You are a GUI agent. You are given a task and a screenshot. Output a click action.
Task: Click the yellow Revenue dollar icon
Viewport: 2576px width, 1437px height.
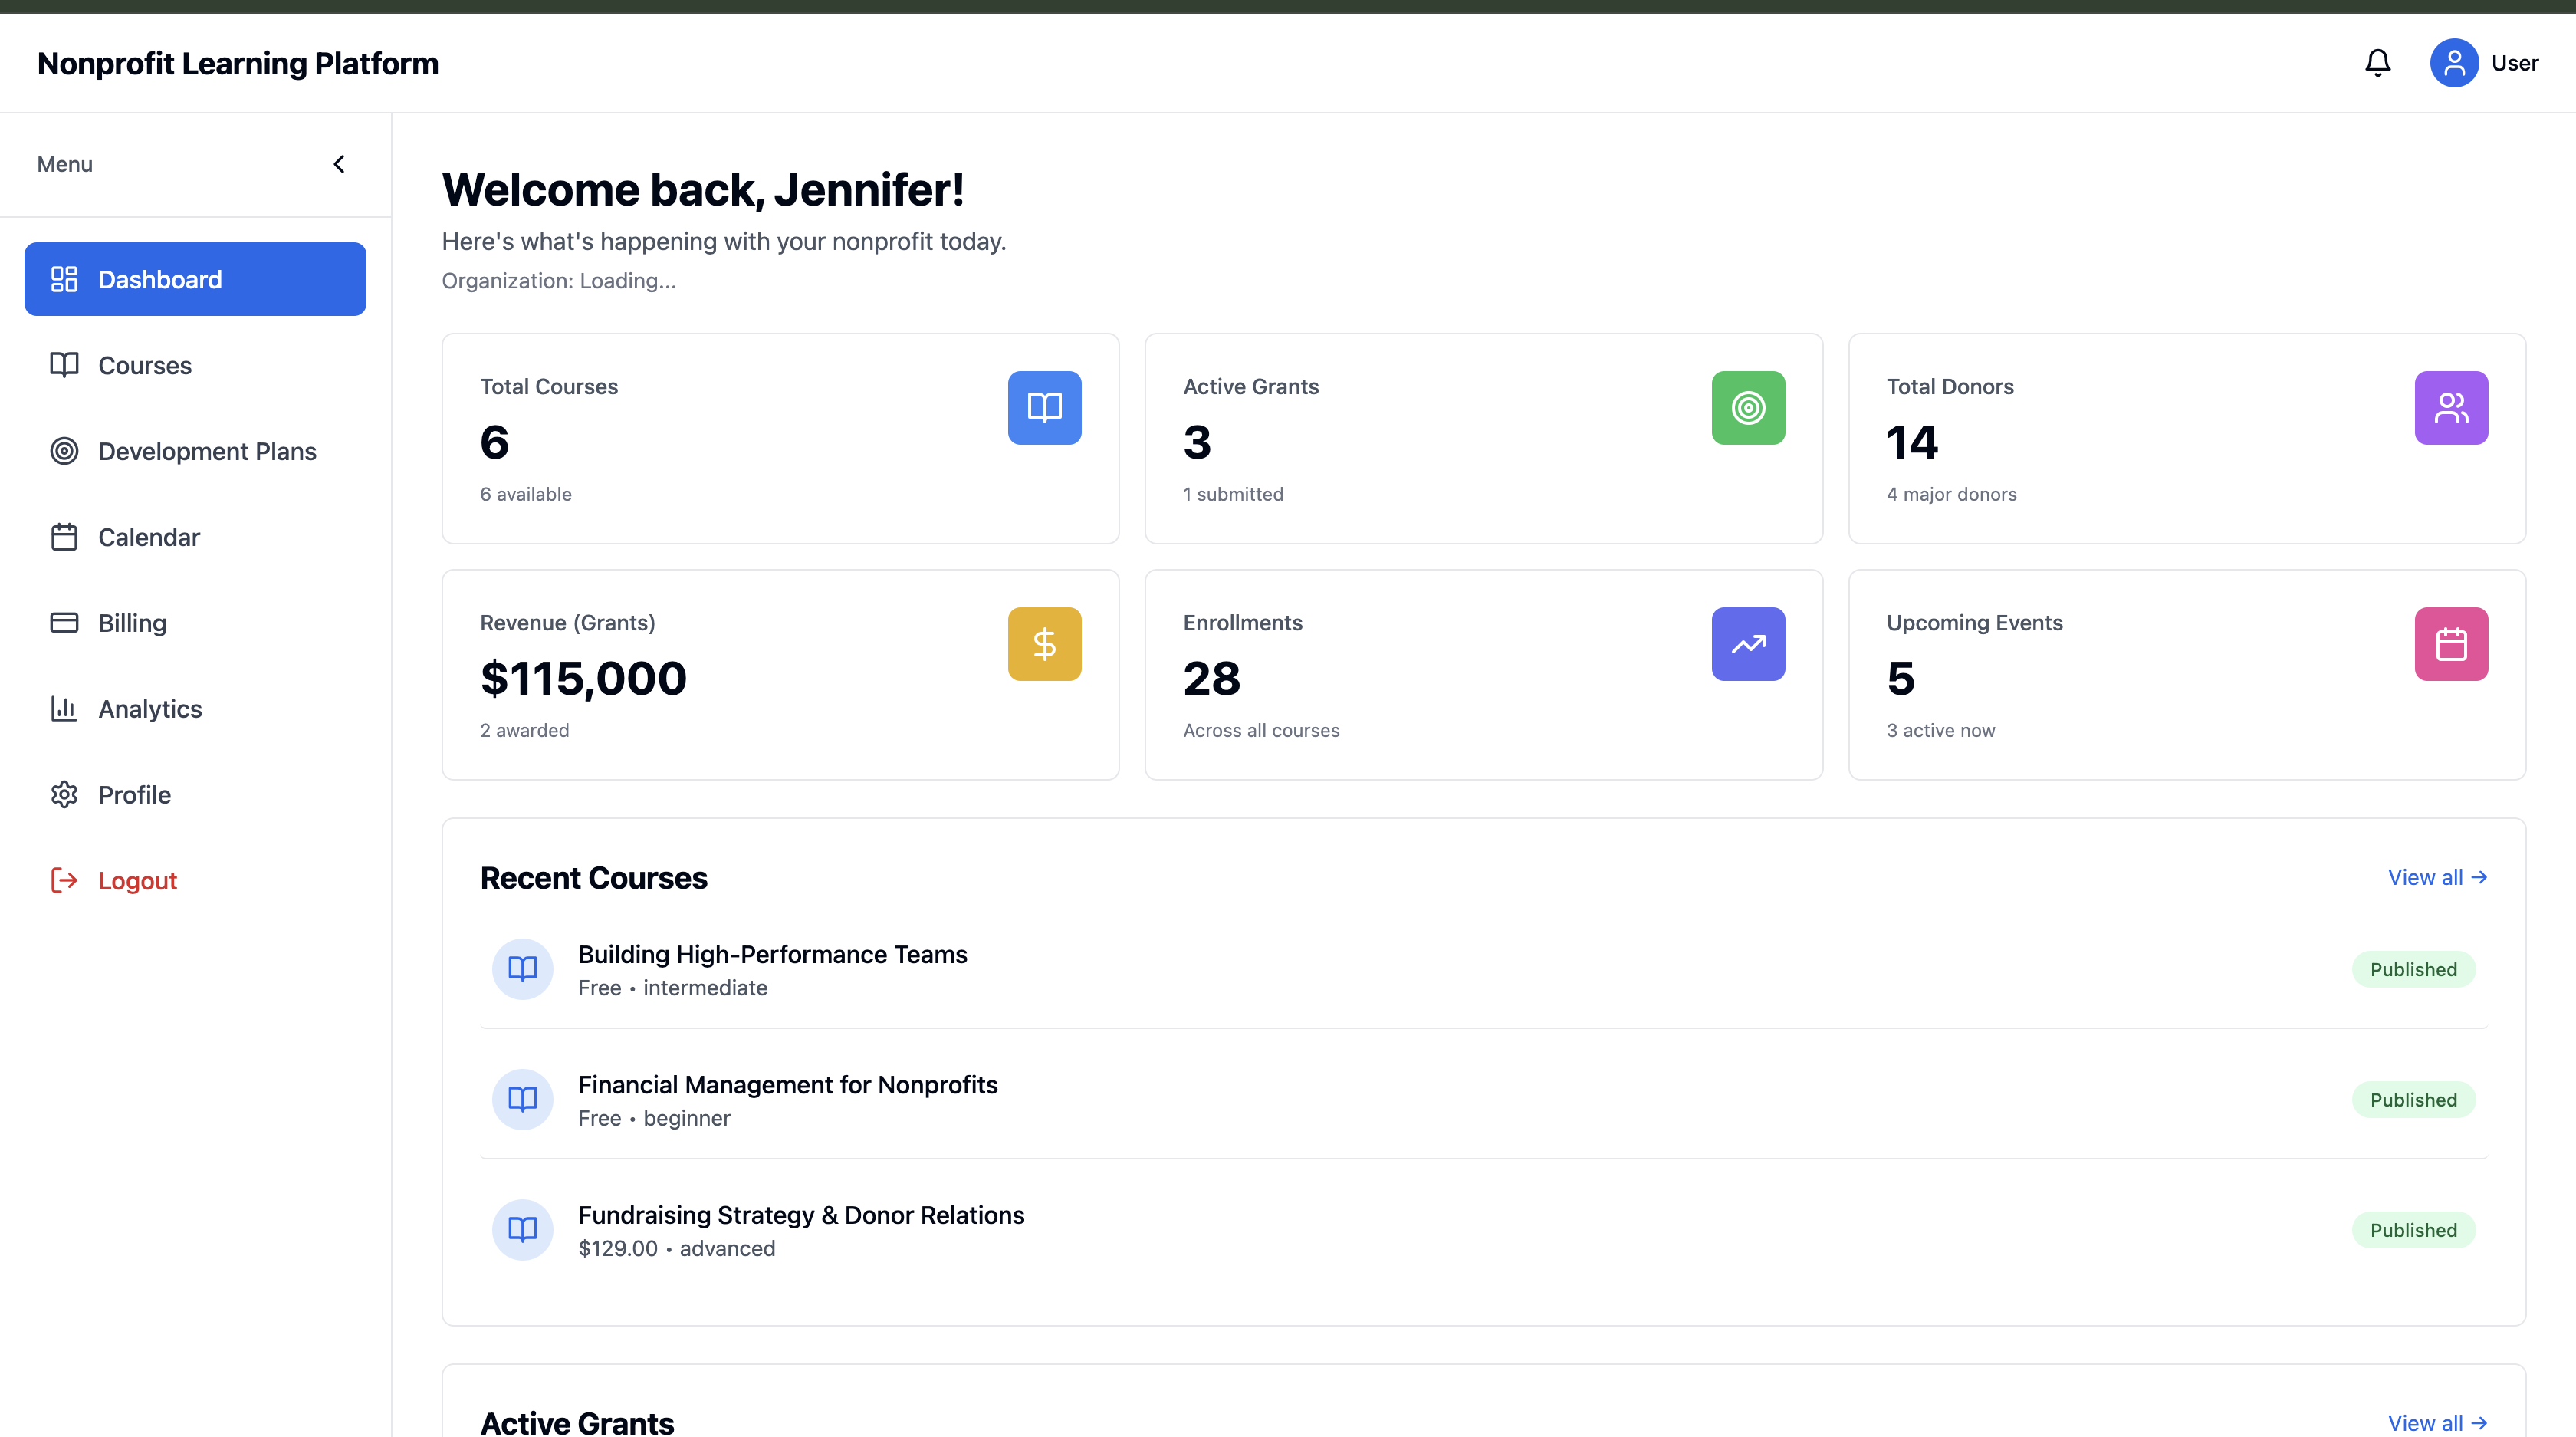click(x=1044, y=644)
